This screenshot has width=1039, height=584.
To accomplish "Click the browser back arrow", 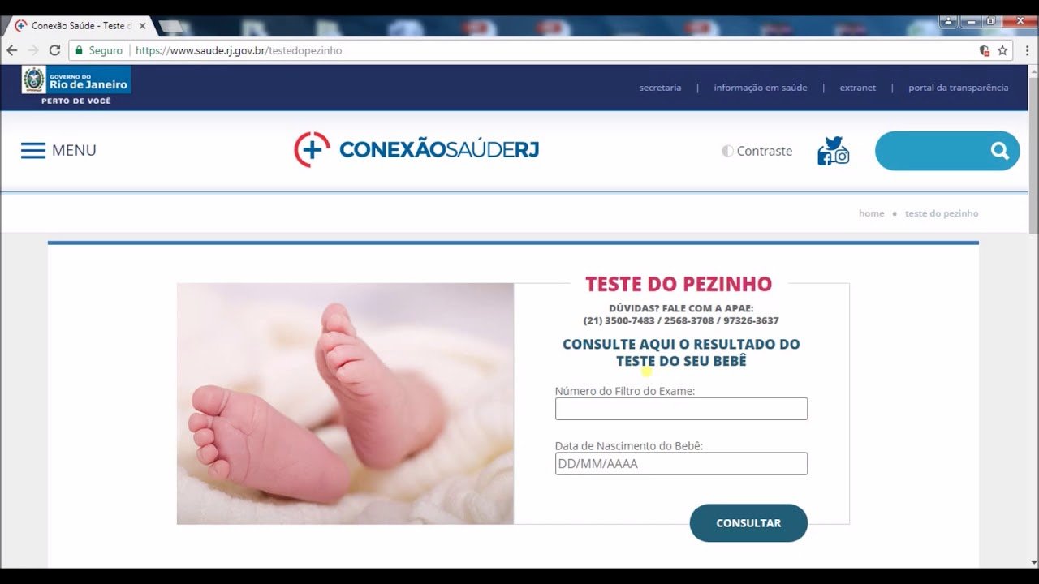I will click(x=12, y=50).
